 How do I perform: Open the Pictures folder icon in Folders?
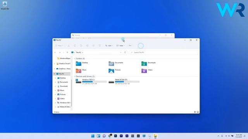pyautogui.click(x=111, y=71)
